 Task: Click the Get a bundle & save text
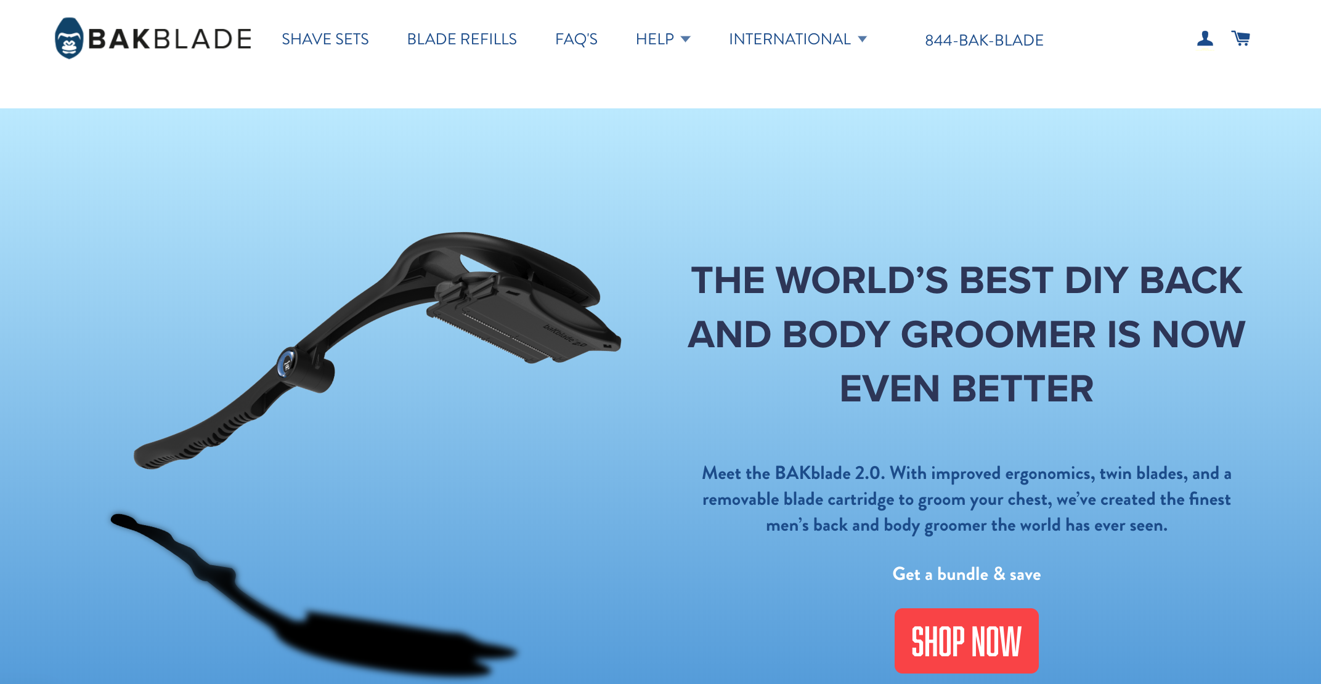(966, 574)
